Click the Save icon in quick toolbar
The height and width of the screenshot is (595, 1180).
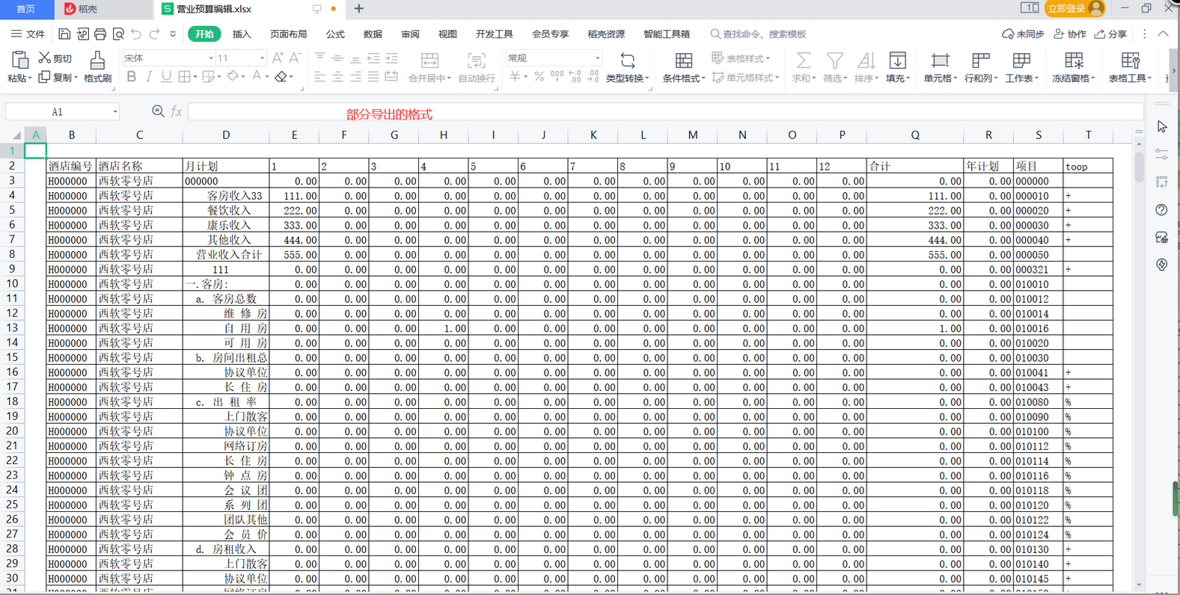64,34
